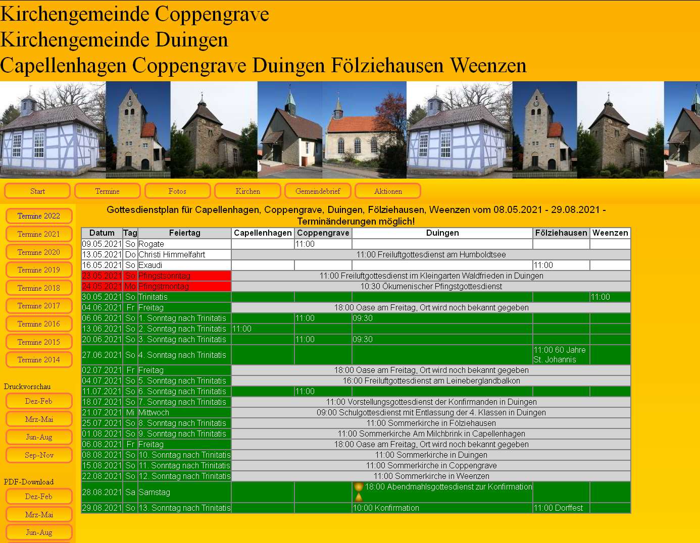Open Druckvorschau Jun-Aug print preview
The height and width of the screenshot is (543, 700).
(x=39, y=437)
